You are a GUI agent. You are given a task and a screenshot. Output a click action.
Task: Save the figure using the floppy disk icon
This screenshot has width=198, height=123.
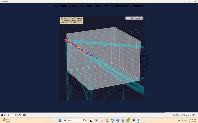click(x=24, y=115)
